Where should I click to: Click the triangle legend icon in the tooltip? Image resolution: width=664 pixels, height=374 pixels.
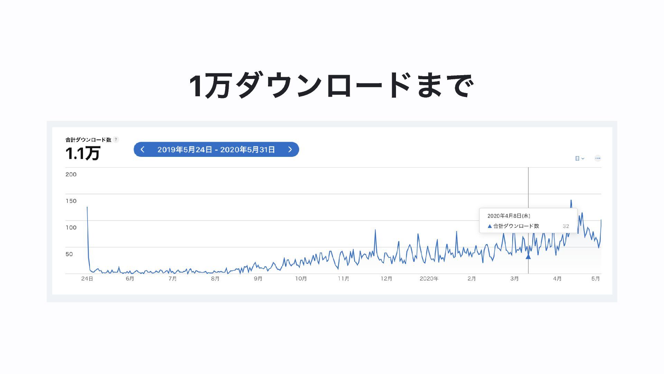(490, 226)
